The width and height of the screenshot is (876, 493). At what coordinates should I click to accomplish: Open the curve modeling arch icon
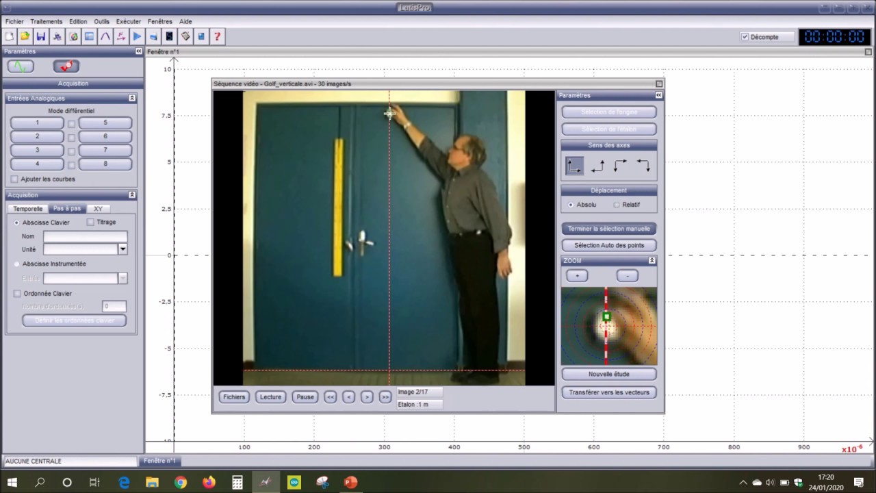click(105, 36)
